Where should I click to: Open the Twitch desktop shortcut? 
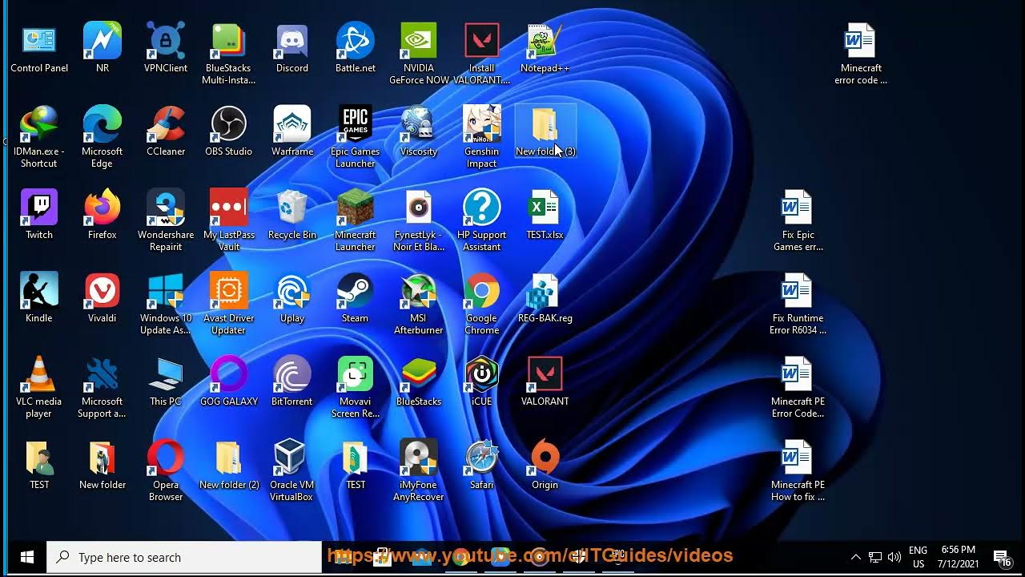pyautogui.click(x=38, y=215)
